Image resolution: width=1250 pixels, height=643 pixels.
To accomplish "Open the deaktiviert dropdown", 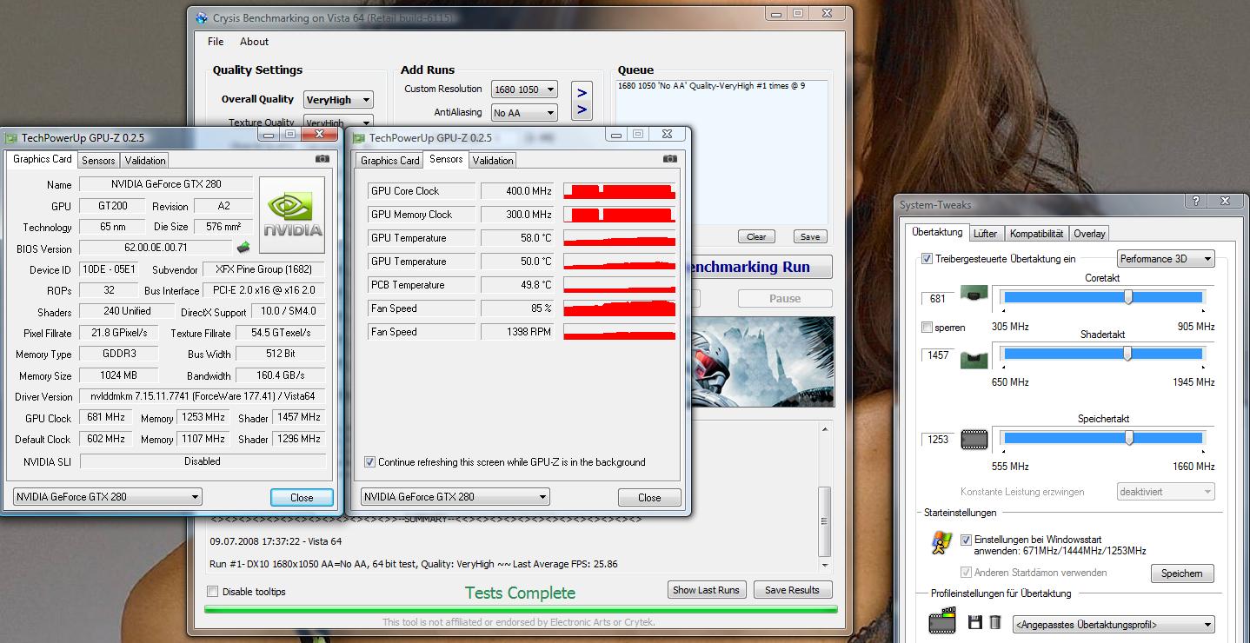I will [x=1166, y=492].
